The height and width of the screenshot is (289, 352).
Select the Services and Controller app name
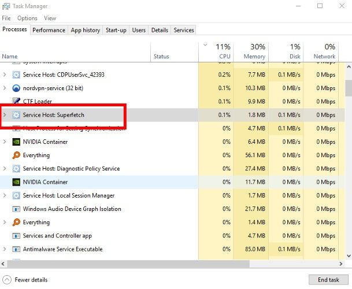click(x=57, y=236)
